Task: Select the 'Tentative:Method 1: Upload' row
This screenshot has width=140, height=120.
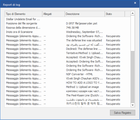Action: click(x=67, y=53)
